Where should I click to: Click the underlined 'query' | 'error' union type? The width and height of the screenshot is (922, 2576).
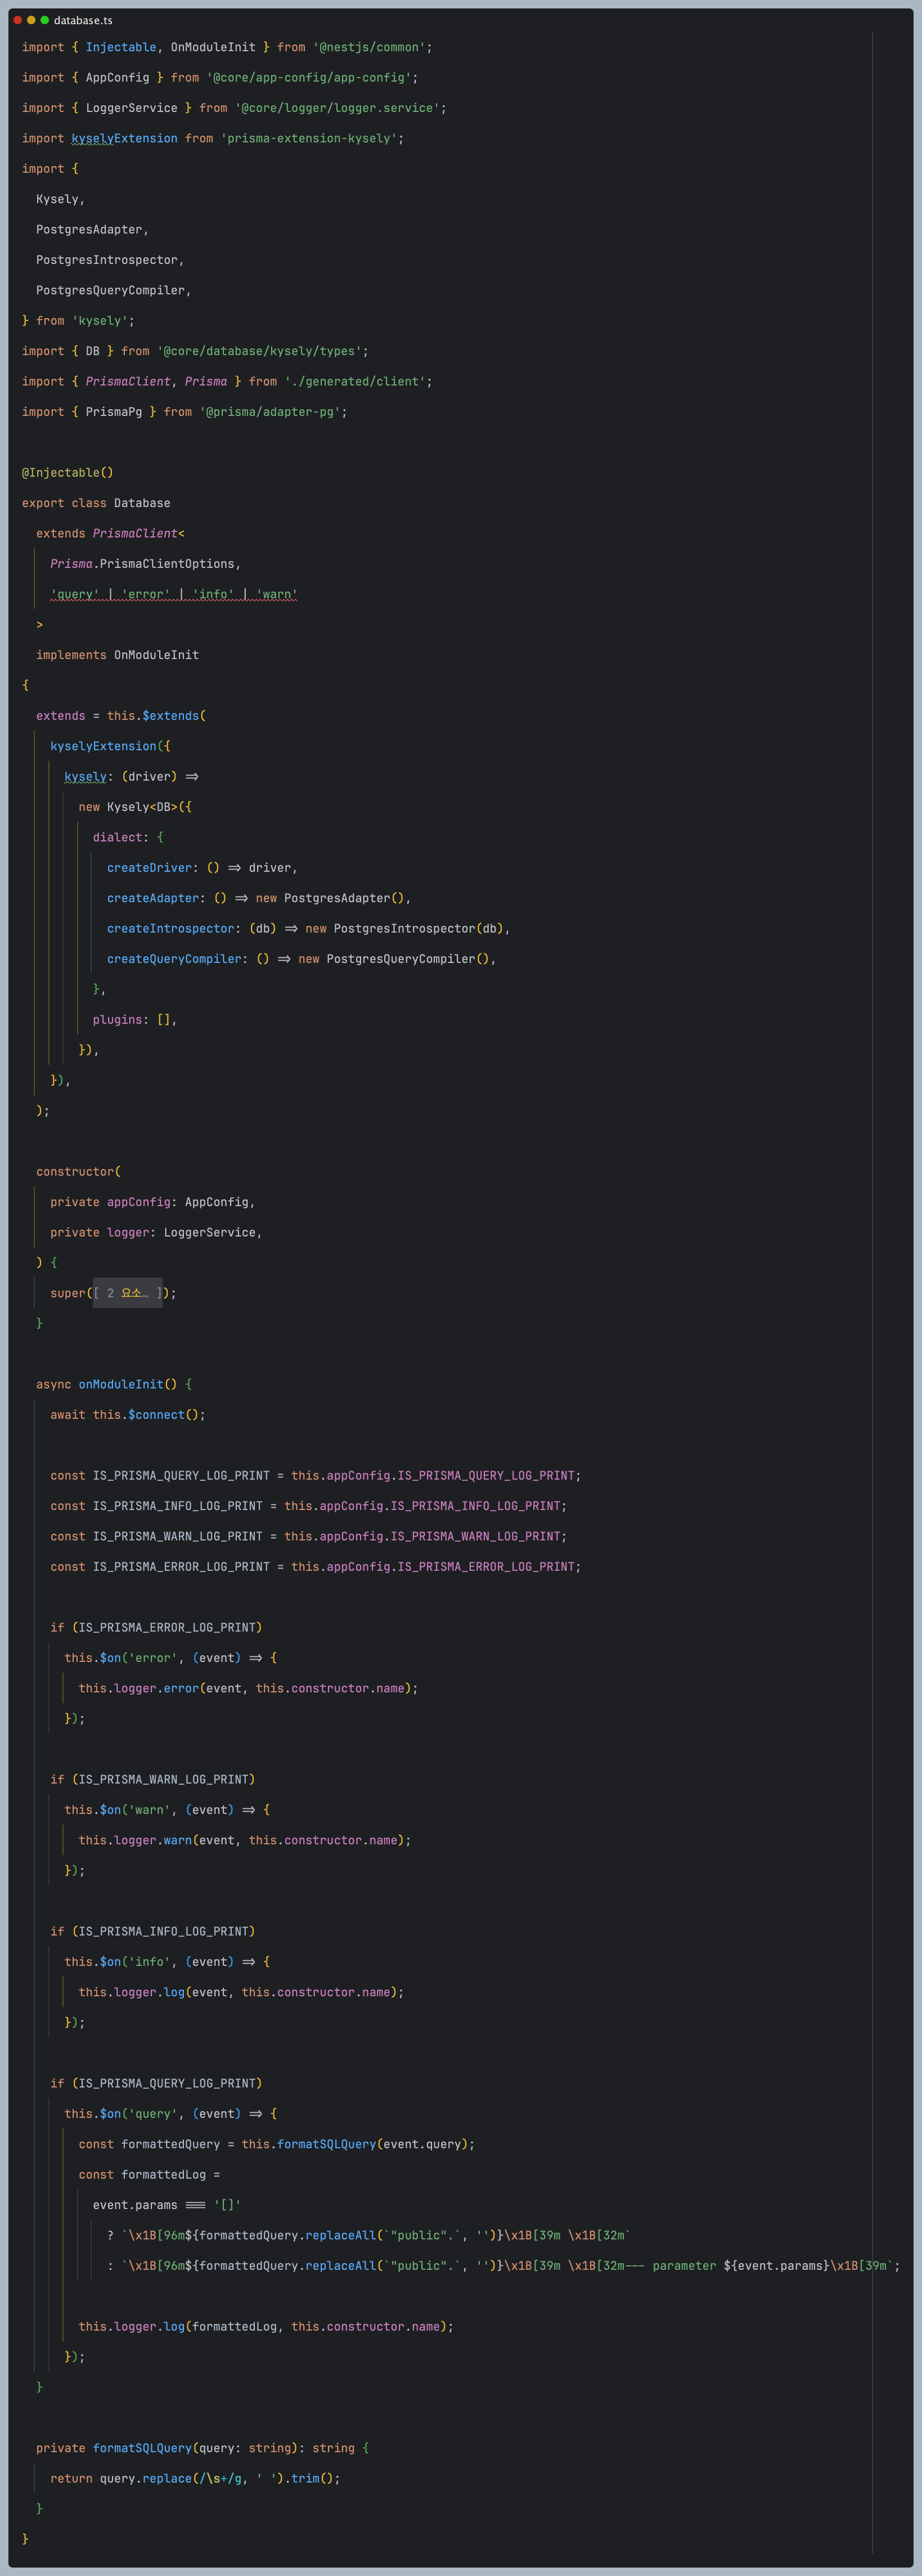[x=174, y=594]
